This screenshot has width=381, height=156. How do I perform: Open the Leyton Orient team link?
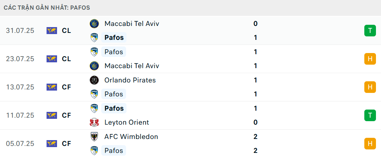[x=126, y=122]
